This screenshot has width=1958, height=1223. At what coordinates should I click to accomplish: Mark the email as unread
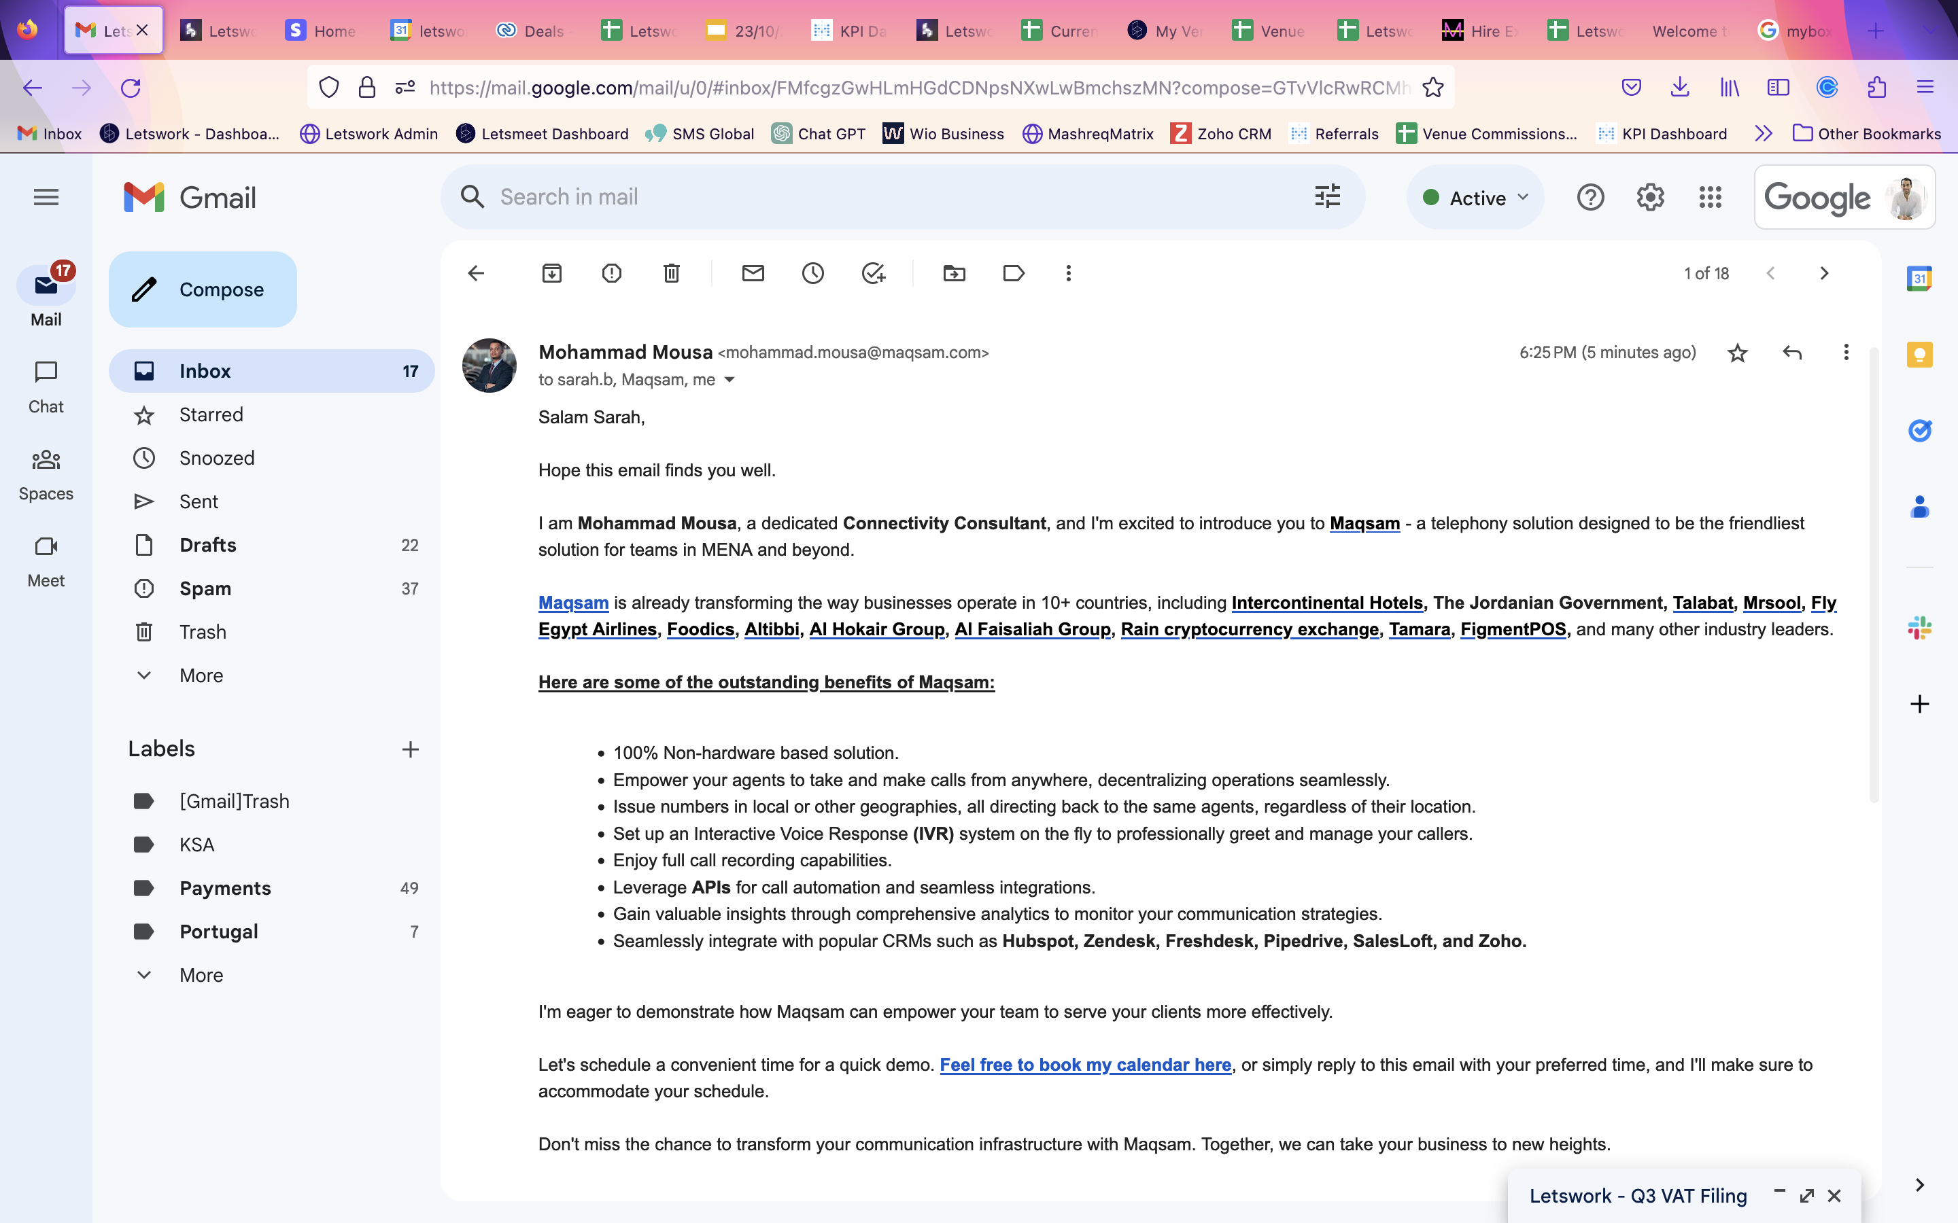pos(753,273)
